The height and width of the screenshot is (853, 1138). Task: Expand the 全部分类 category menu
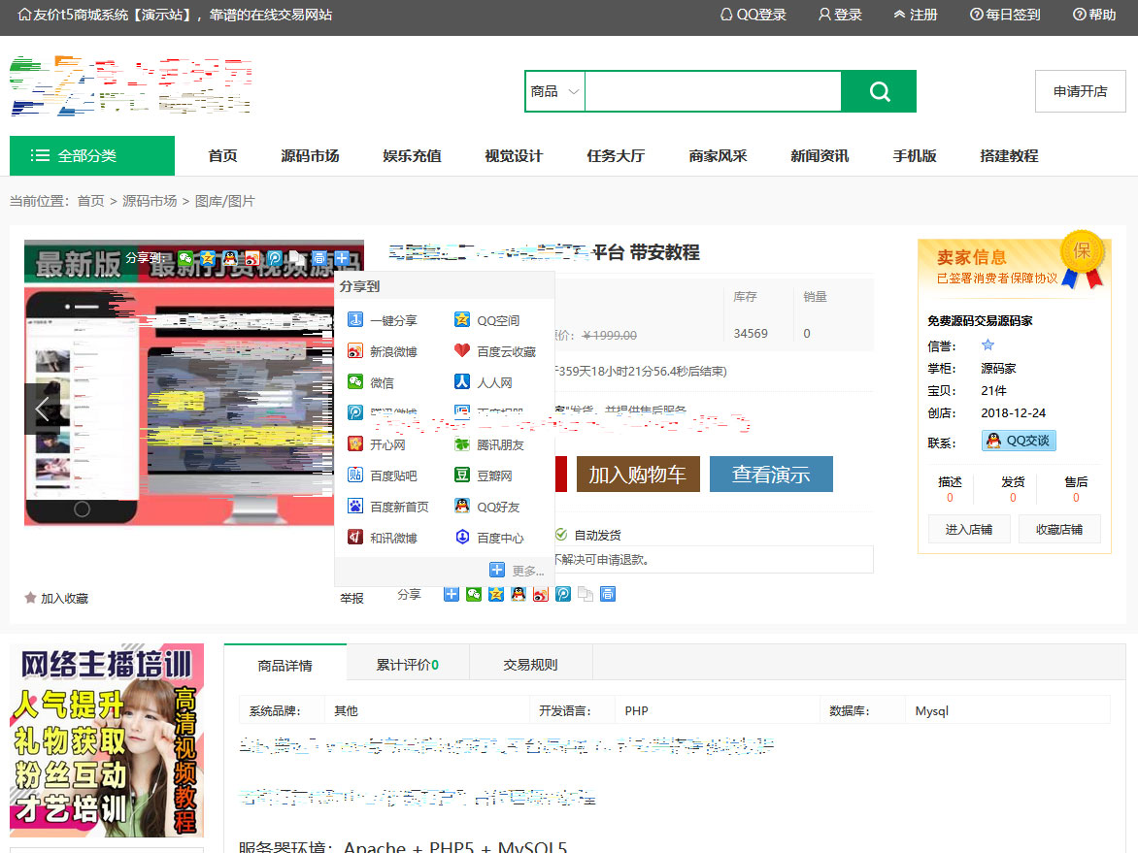click(92, 155)
